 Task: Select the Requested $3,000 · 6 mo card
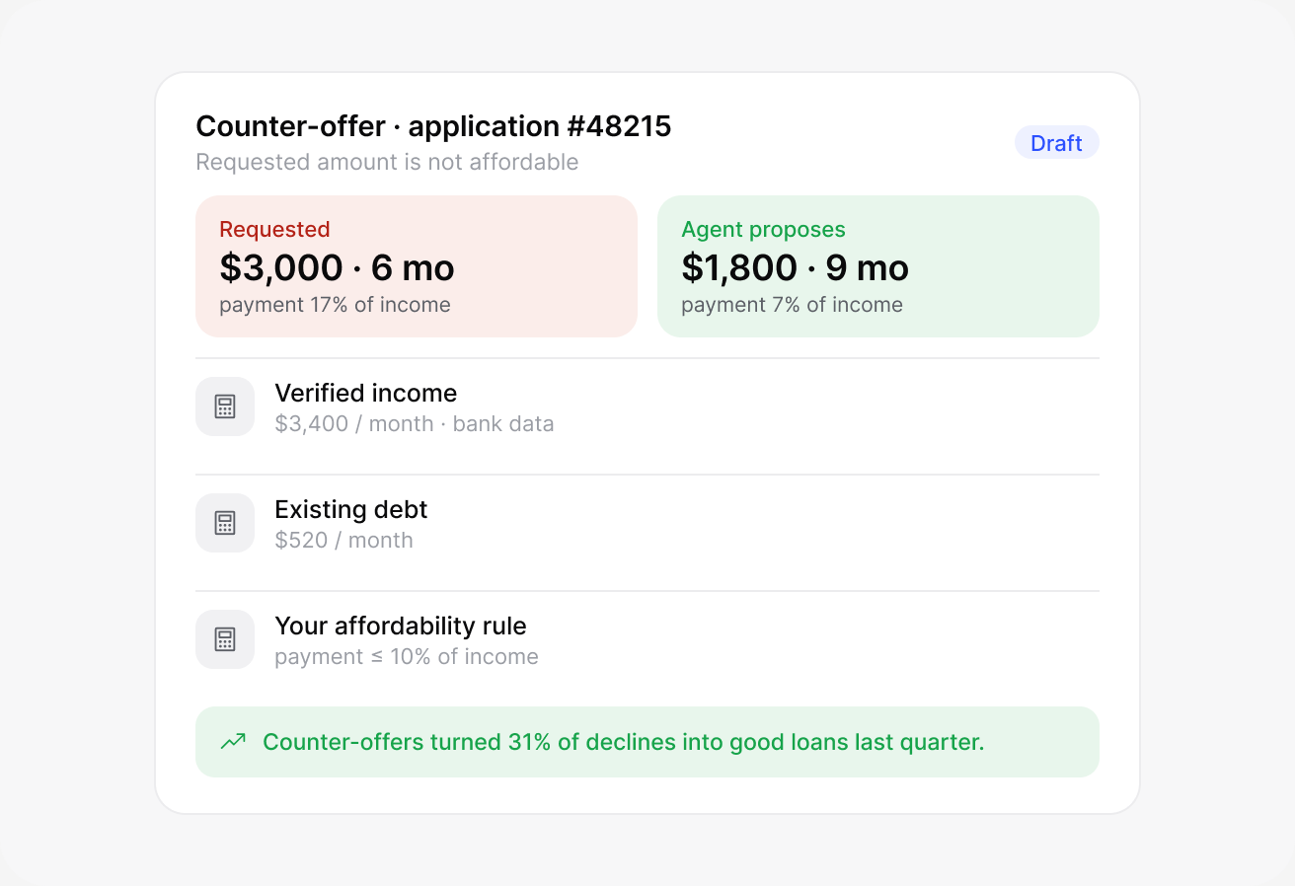coord(417,266)
